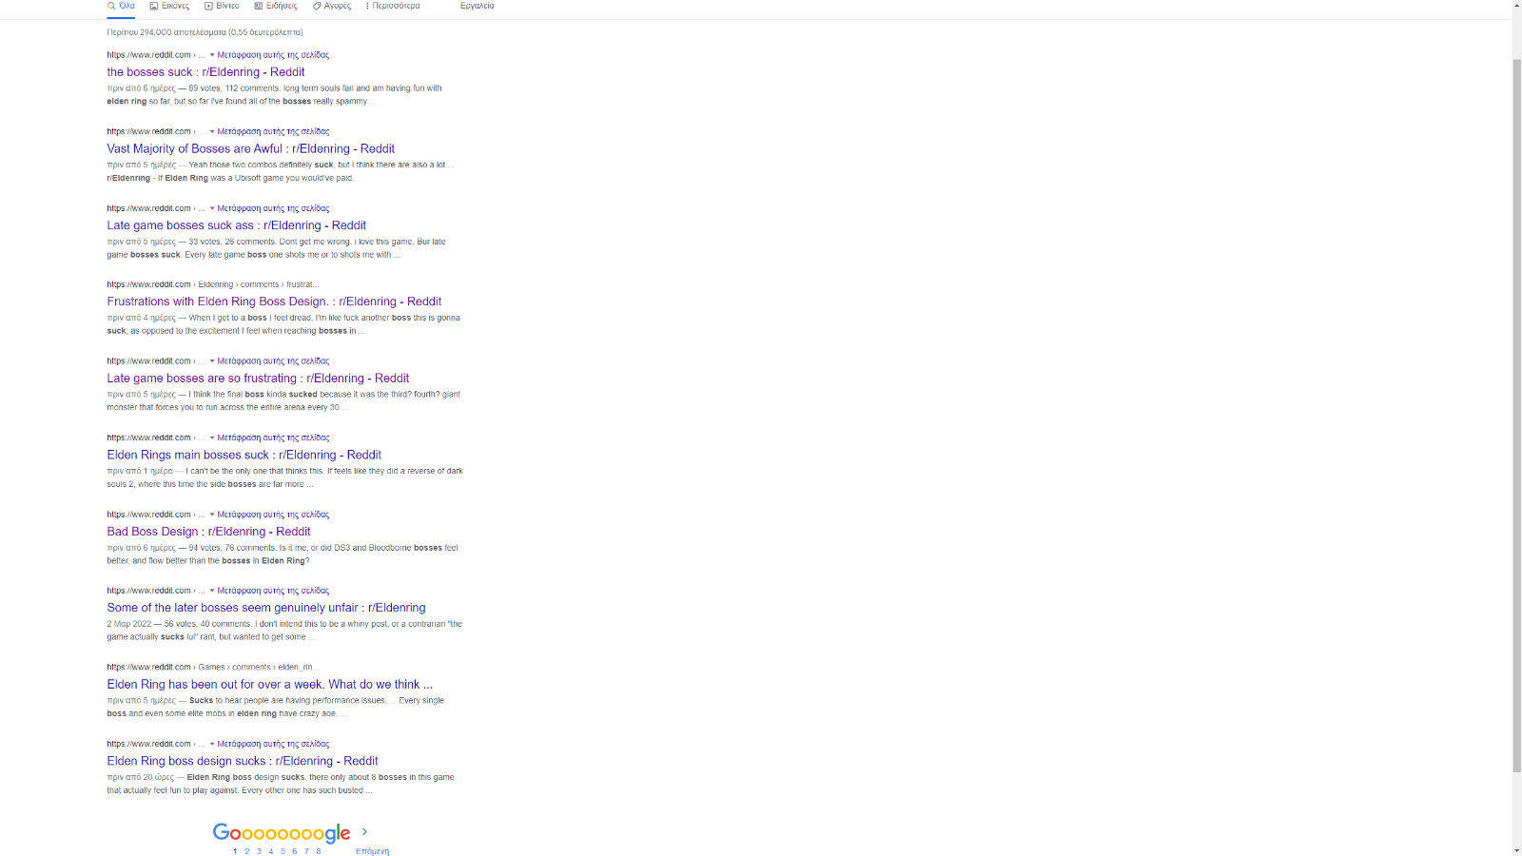1522x856 pixels.
Task: Click snippet text 'πριν από 20 ώρες'
Action: [x=140, y=778]
